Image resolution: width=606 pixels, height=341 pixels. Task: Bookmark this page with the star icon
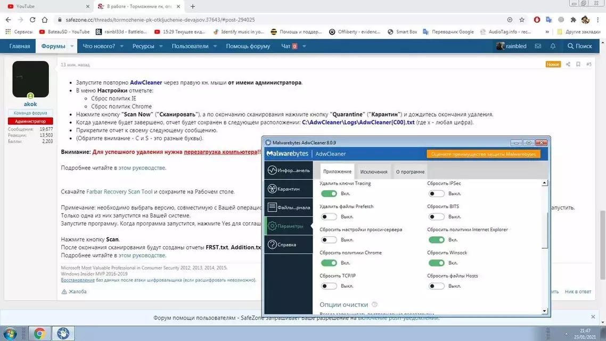click(522, 20)
